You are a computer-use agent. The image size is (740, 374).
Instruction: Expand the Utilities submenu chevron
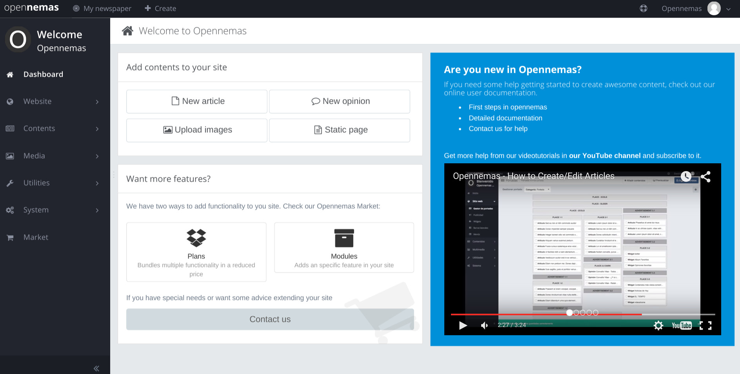coord(97,183)
